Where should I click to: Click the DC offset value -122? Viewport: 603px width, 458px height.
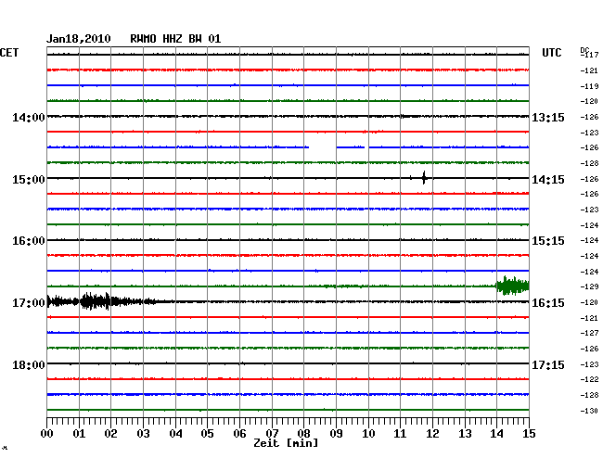tap(589, 379)
